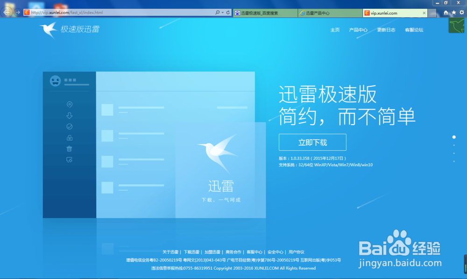Click the green hummingbird icon at top right
Screen dimensions: 467x279
coord(456,26)
